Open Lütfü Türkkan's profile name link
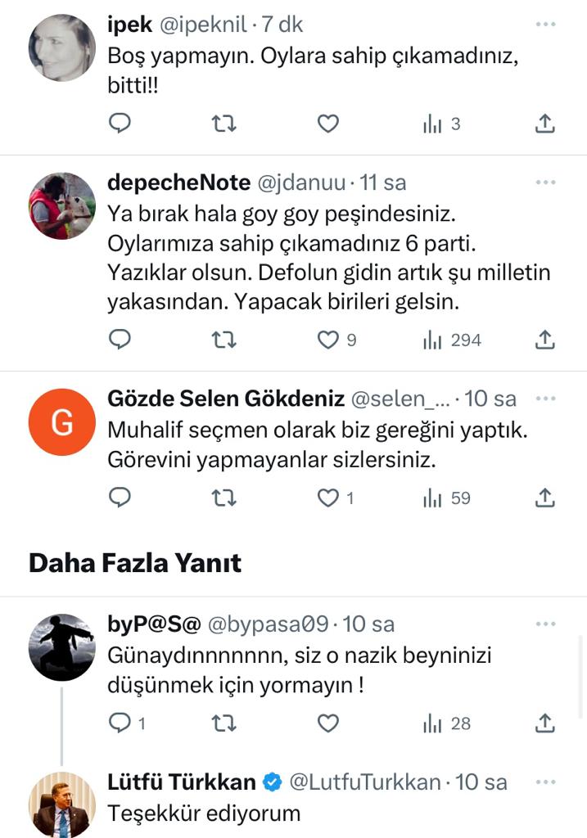Viewport: 587px width, 838px height. coord(182,782)
